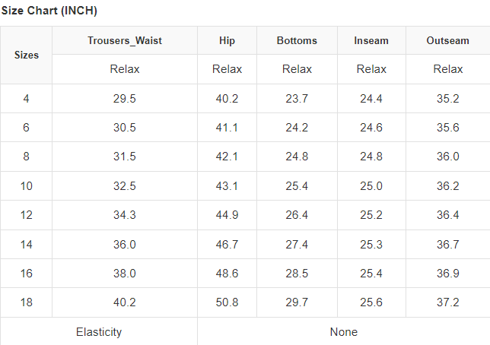Click the Sizes header cell
This screenshot has width=490, height=345.
coord(27,55)
